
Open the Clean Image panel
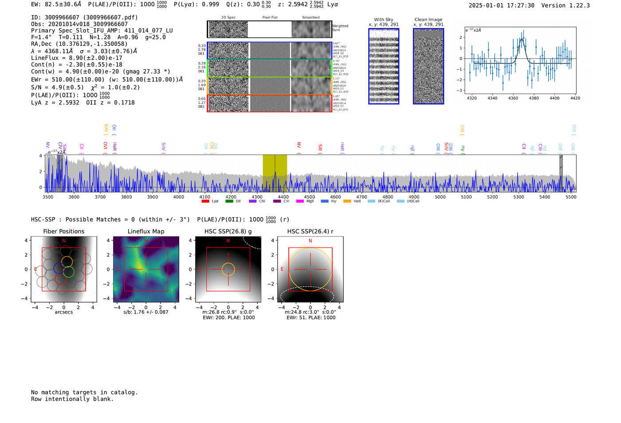tap(428, 66)
